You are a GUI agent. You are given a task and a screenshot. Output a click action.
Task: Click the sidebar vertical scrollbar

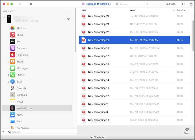(x=75, y=30)
